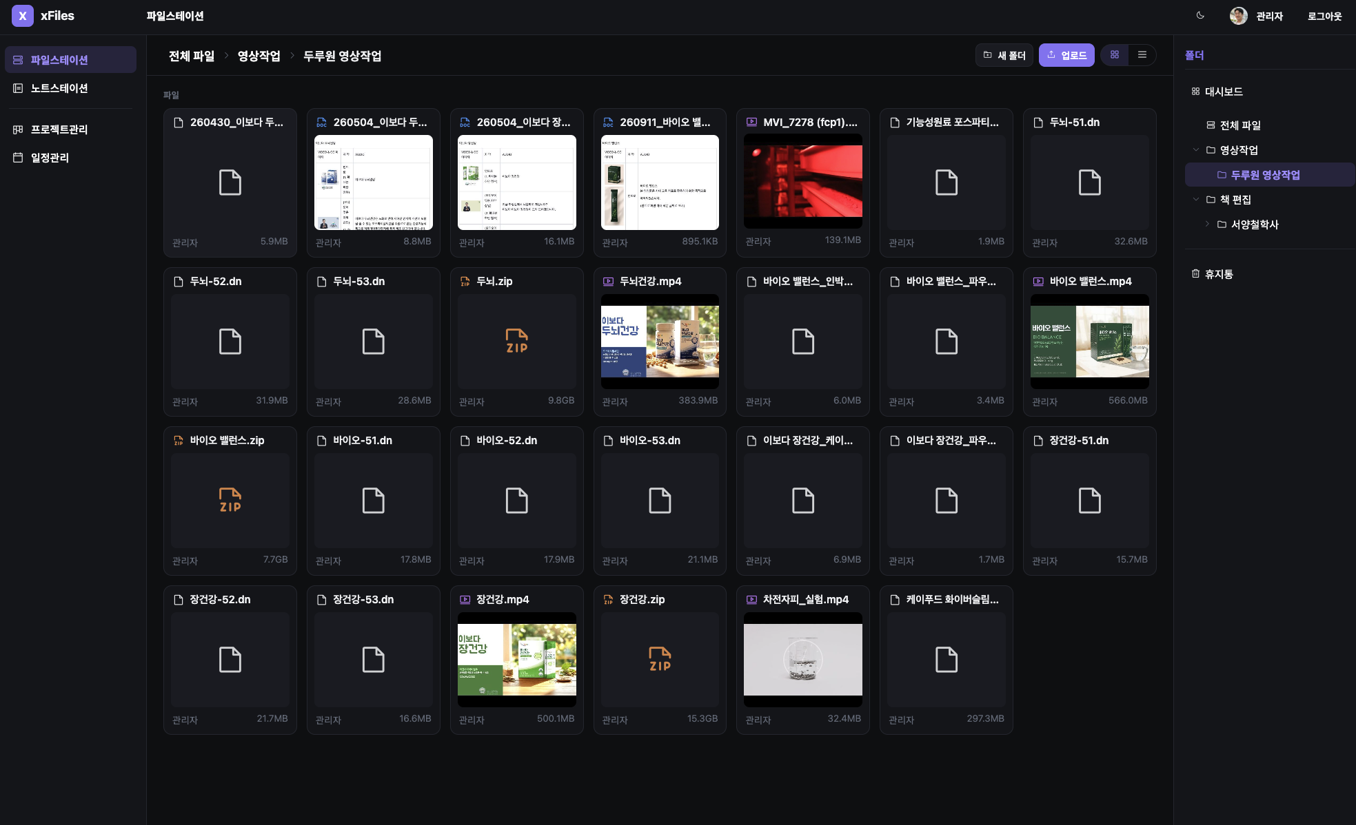Open MVI_7278 (fcp1) video thumbnail
This screenshot has height=825, width=1356.
(803, 182)
